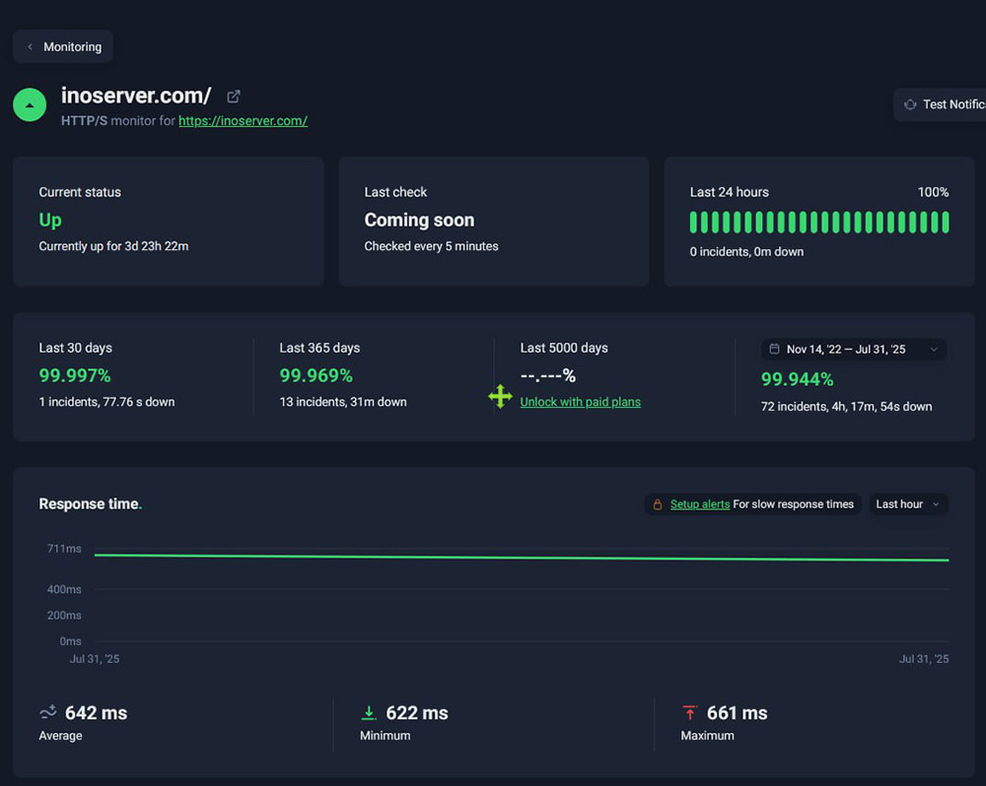Open the Nov 14 – Jul 31 date range dropdown

(x=853, y=350)
